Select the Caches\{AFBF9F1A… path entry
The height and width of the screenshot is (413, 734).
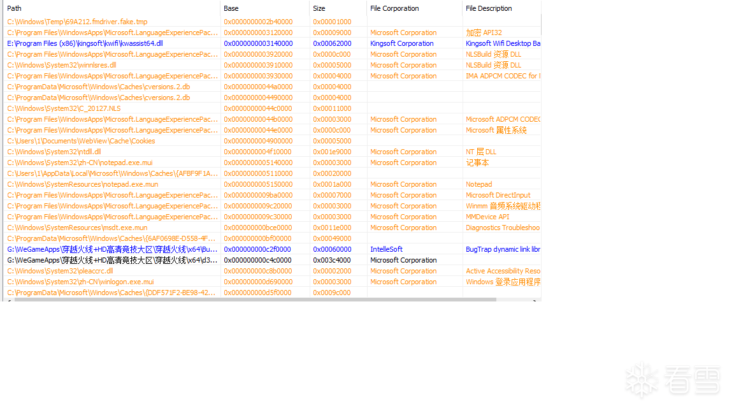coord(112,173)
